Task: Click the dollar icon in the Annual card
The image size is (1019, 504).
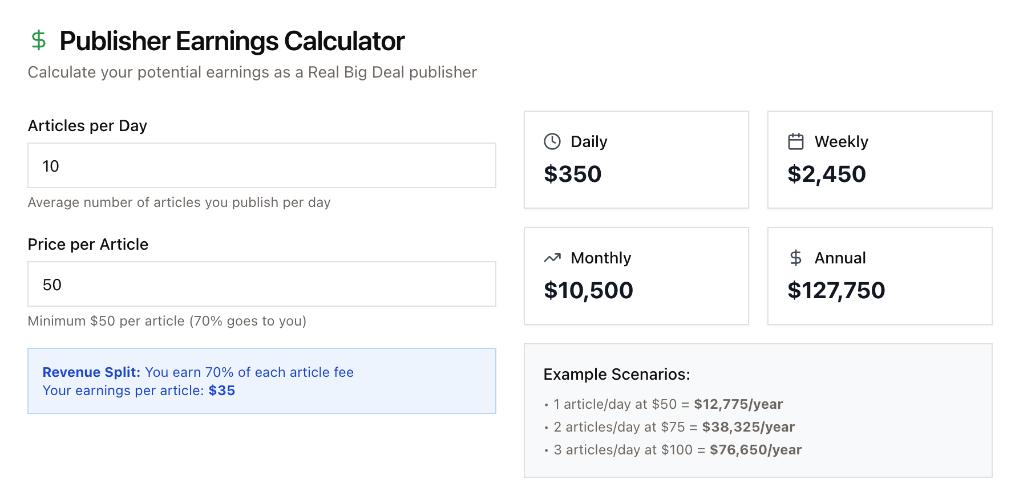Action: point(795,257)
